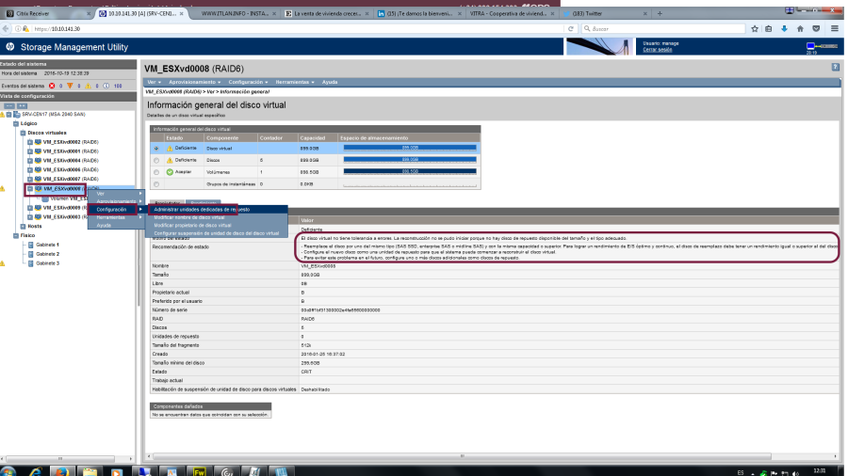This screenshot has width=848, height=476.
Task: Open the Firefox hamburger menu
Action: point(833,28)
